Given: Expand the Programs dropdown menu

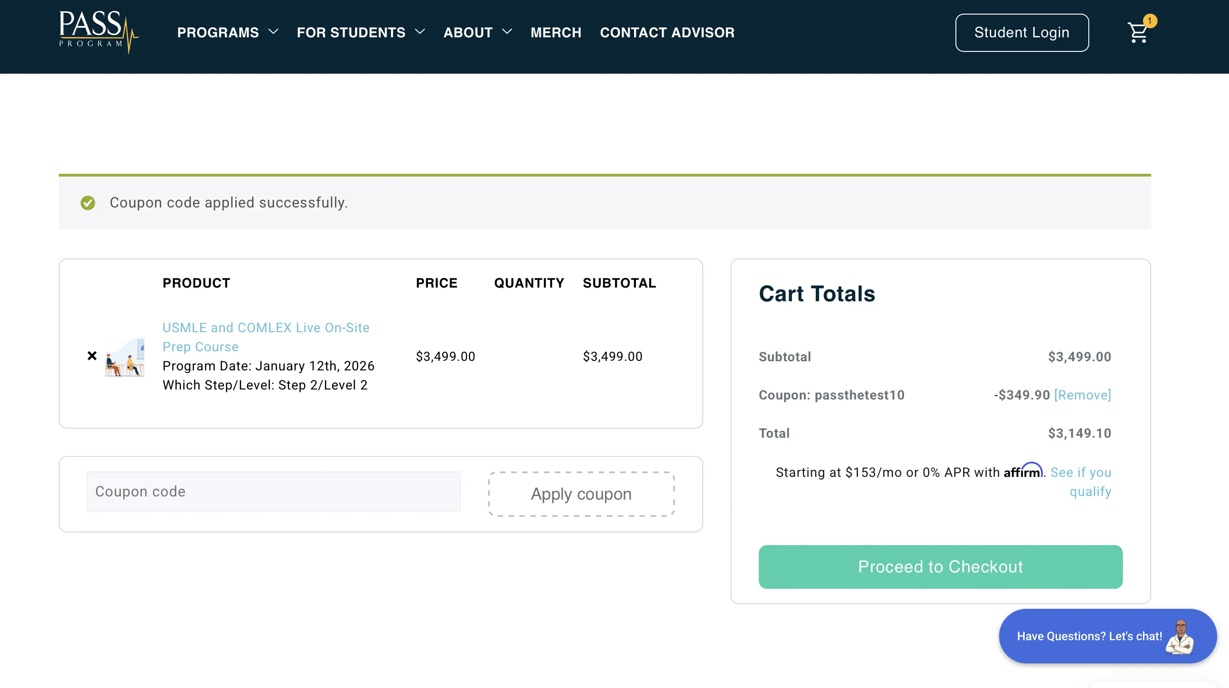Looking at the screenshot, I should click(227, 32).
